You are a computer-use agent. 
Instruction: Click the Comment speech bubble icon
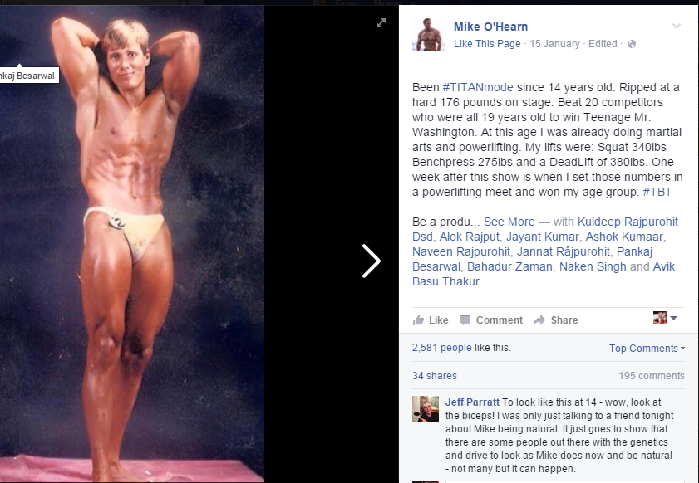(x=465, y=320)
